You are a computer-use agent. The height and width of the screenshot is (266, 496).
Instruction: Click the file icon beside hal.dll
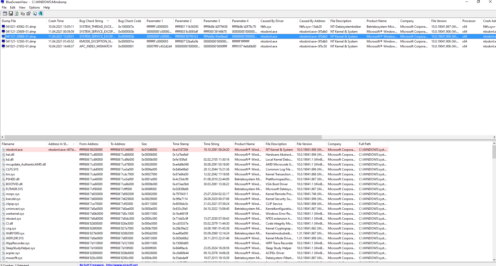(x=3, y=154)
